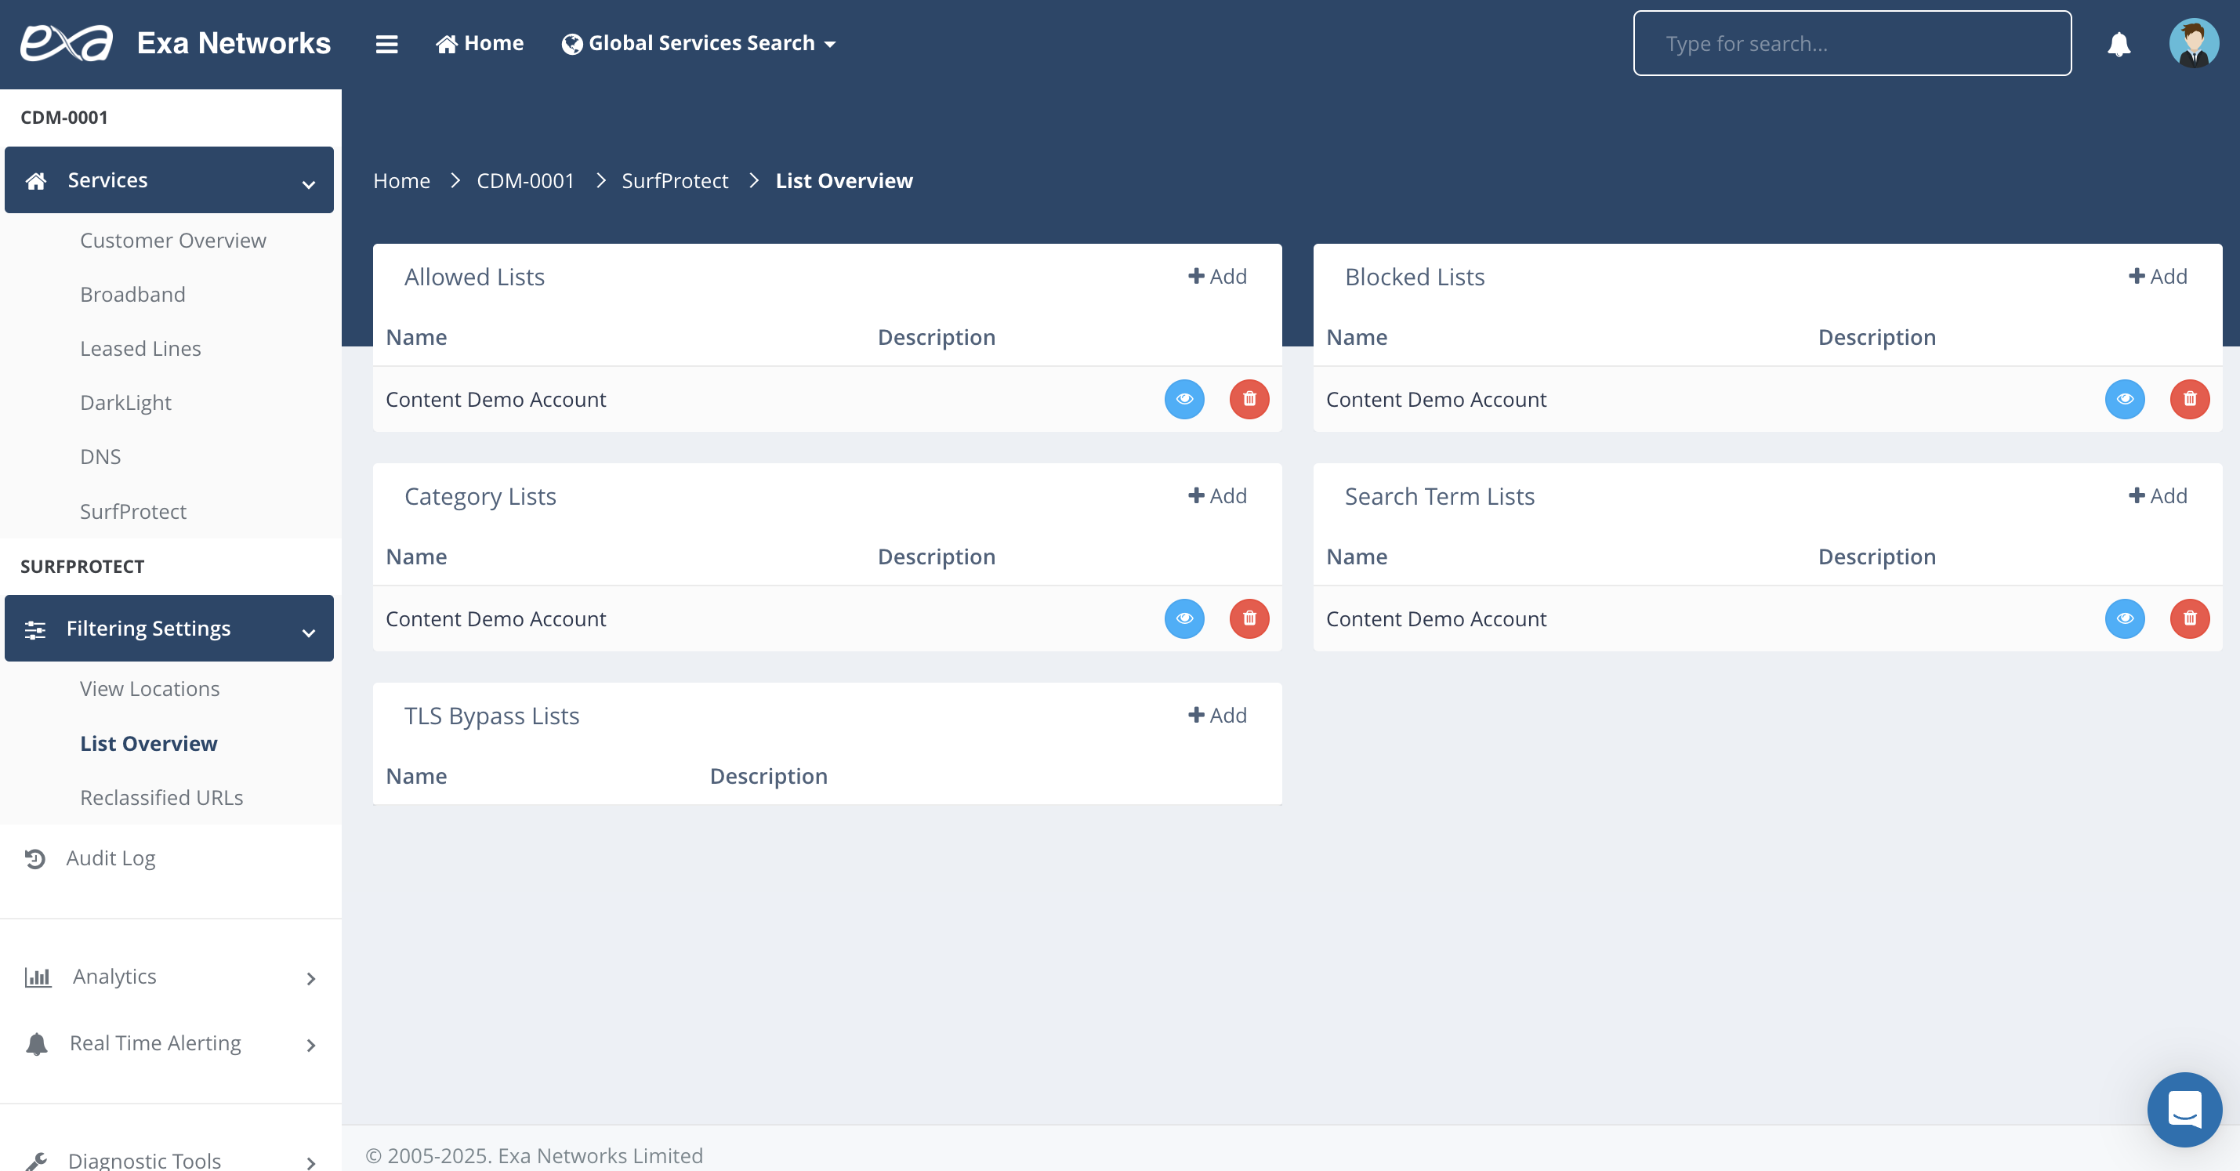Click SurfProtect breadcrumb link

coord(674,181)
